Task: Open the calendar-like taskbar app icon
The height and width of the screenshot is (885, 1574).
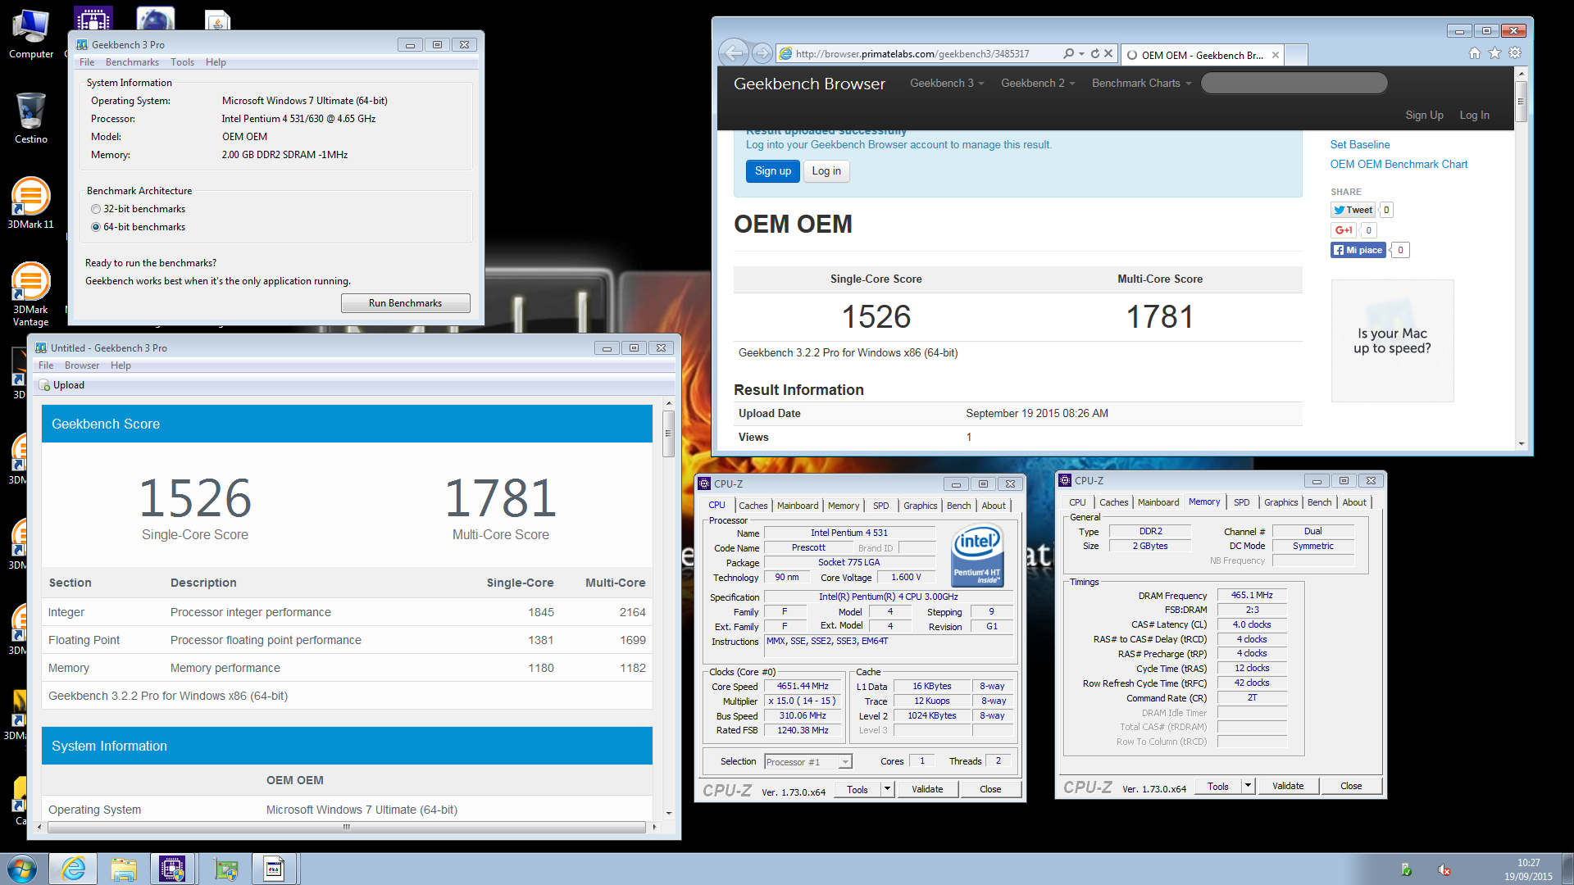Action: coord(274,869)
